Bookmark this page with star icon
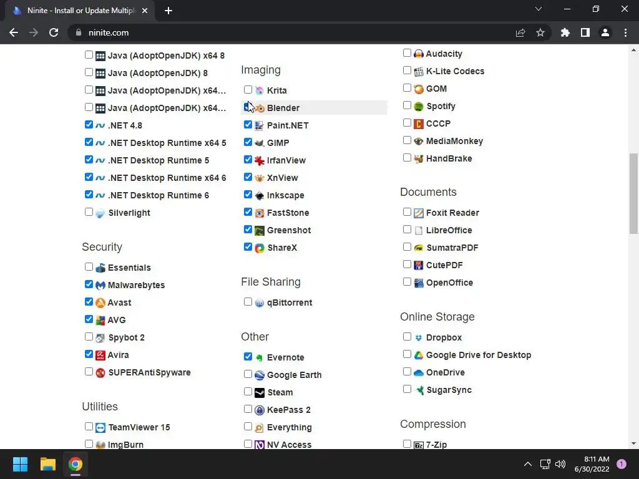Viewport: 639px width, 479px height. point(540,32)
